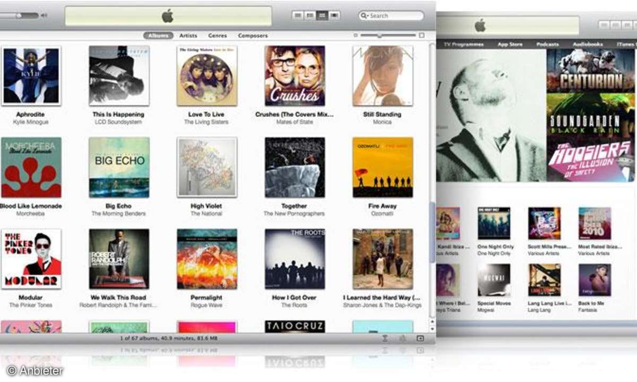
Task: Adjust the album artwork size slider
Action: (x=388, y=36)
